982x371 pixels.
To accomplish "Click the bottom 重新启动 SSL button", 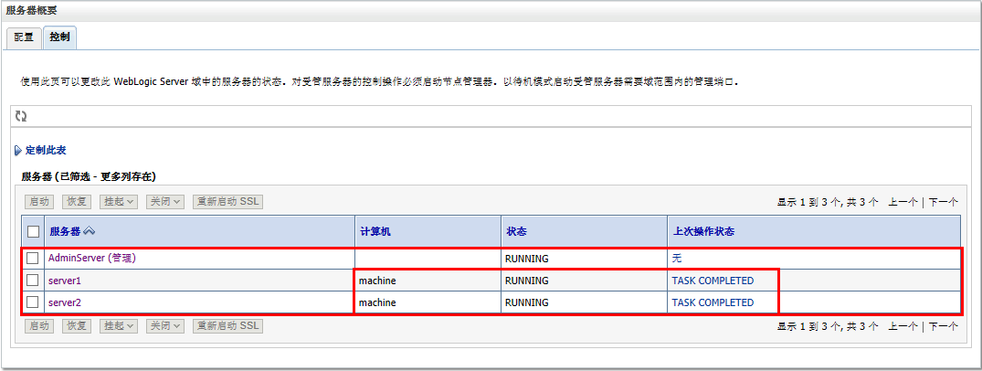I will pyautogui.click(x=228, y=326).
